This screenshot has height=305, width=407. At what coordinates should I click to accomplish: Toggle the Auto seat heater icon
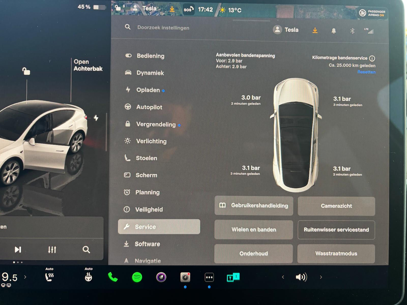pos(49,275)
